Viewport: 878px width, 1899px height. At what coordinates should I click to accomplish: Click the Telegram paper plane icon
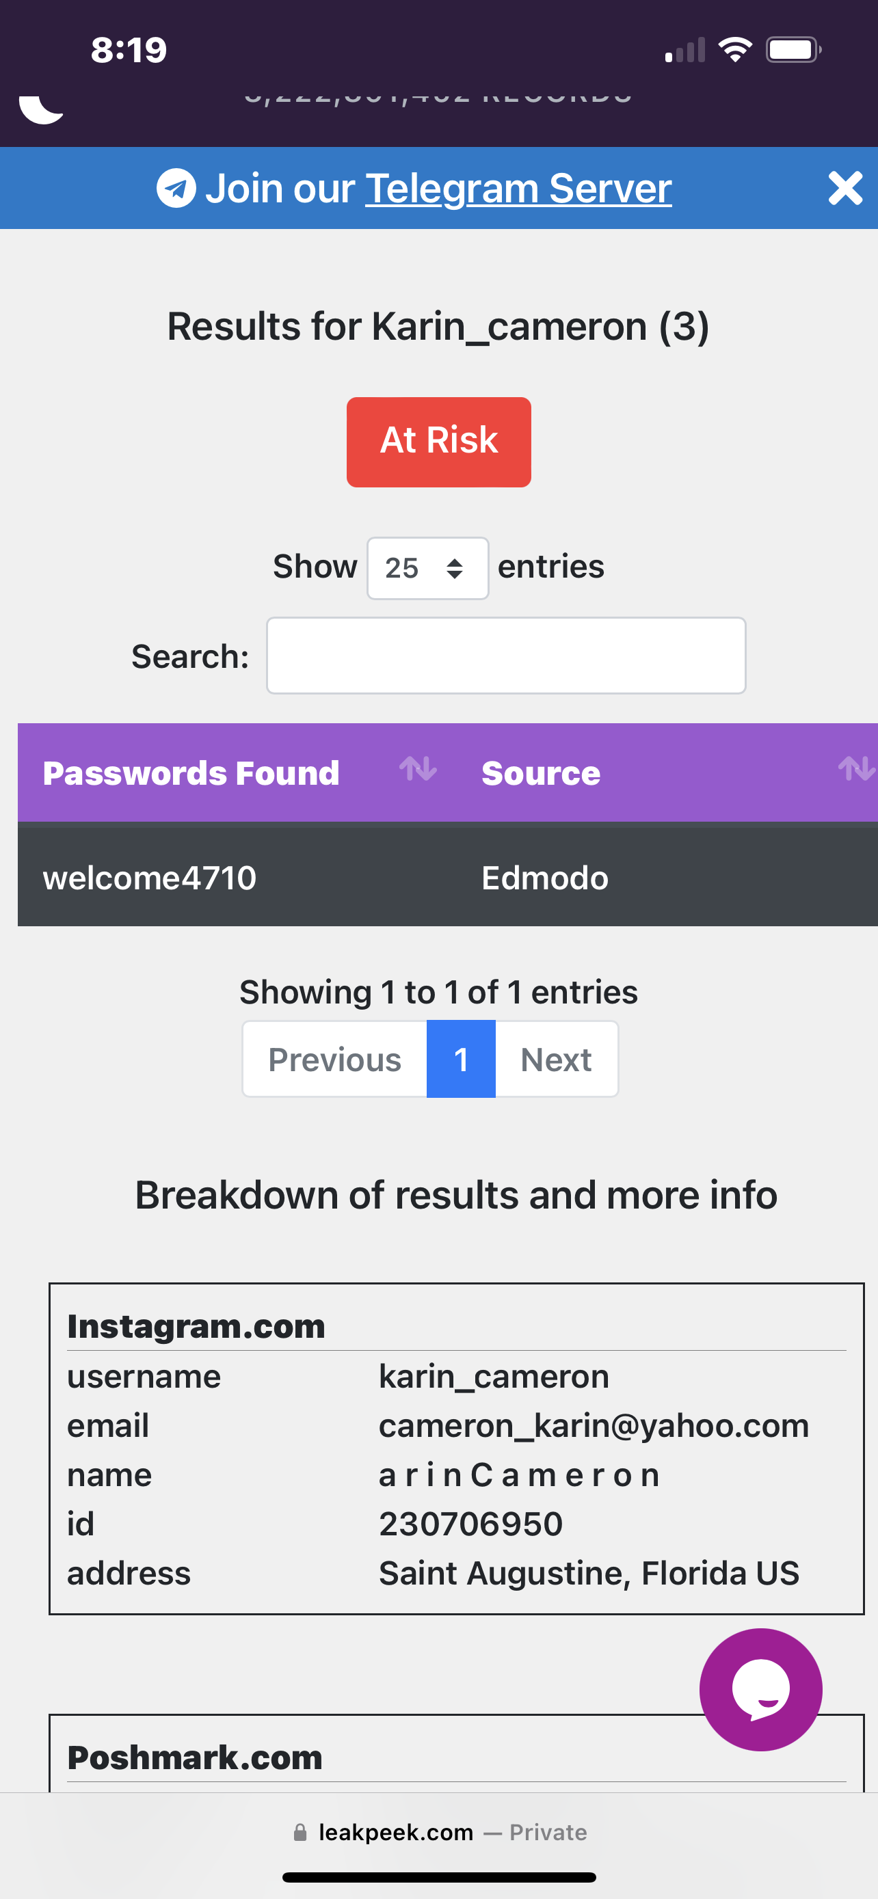pos(176,188)
